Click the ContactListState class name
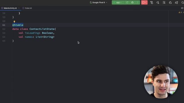Viewport: 184px width, 103px height. pyautogui.click(x=42, y=29)
